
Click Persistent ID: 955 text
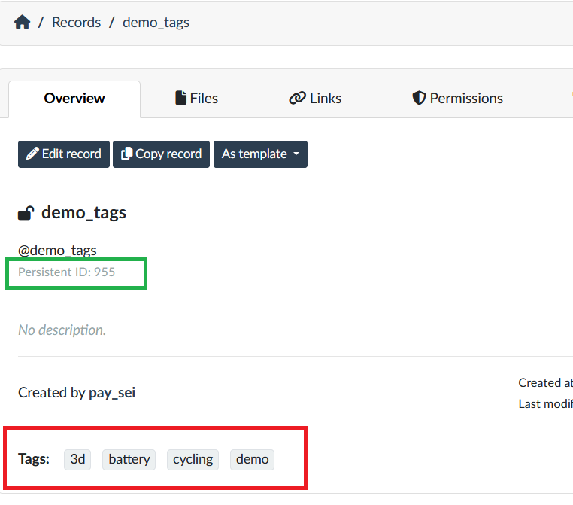coord(66,272)
